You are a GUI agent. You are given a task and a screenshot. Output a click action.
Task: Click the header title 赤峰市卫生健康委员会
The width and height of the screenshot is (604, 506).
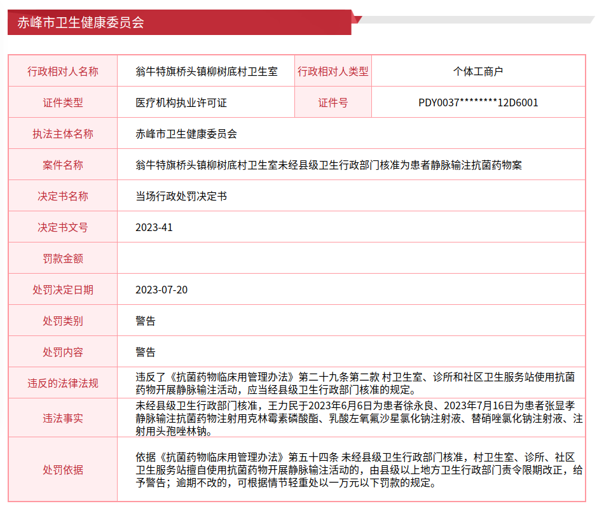[81, 22]
